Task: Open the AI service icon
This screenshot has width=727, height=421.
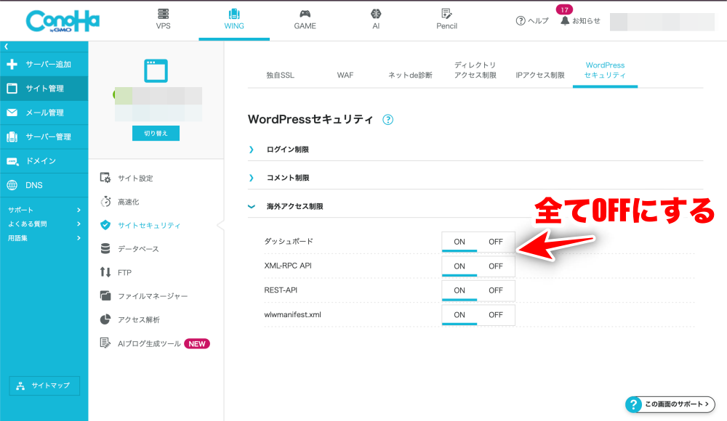Action: (376, 15)
